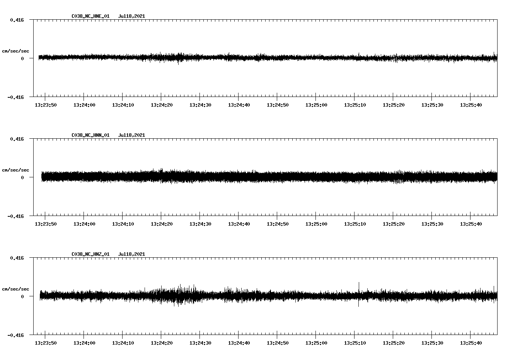Image resolution: width=525 pixels, height=357 pixels.
Task: Click the 13:24:30 time label under HNZ plot
Action: tap(200, 343)
